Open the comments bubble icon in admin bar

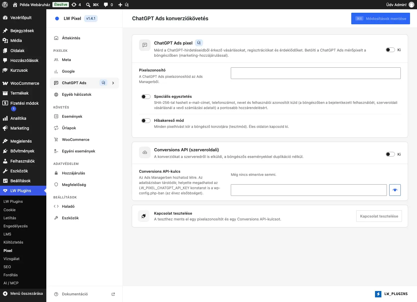pyautogui.click(x=106, y=5)
